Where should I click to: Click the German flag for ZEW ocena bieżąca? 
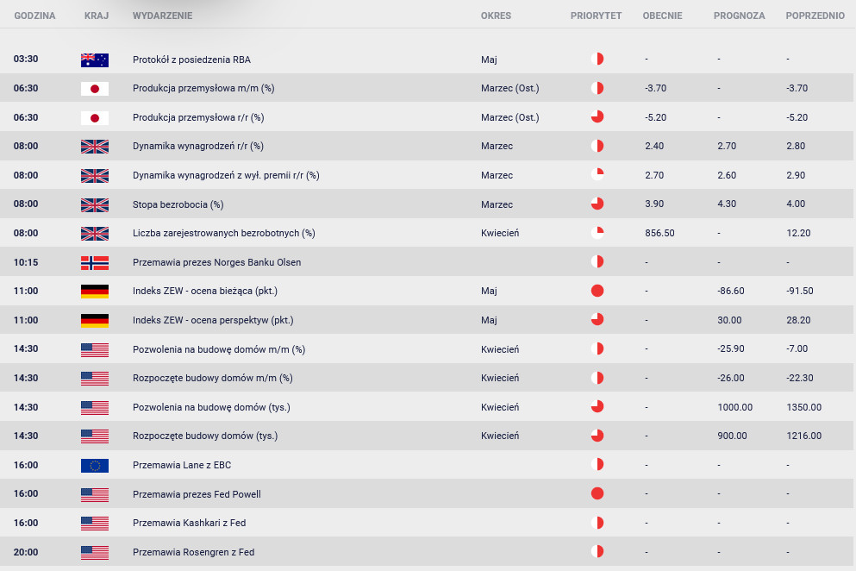(x=95, y=292)
